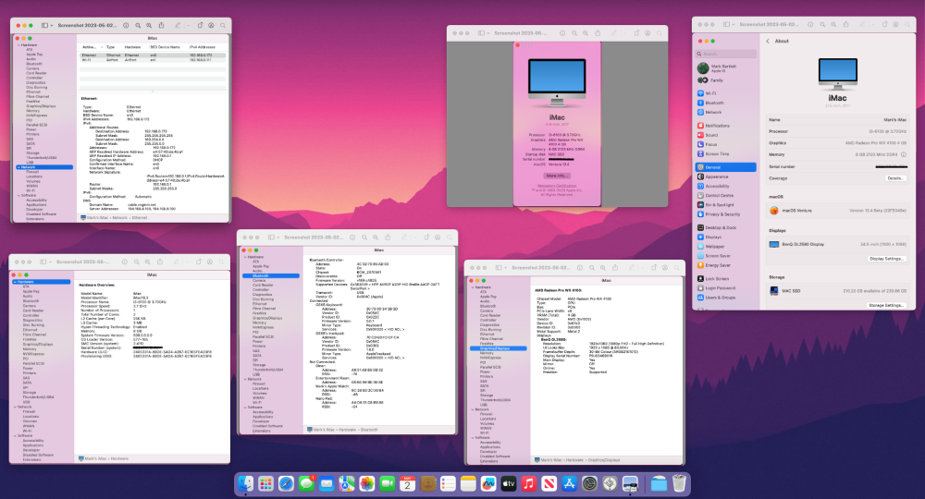This screenshot has width=925, height=499.
Task: Select Network in Ethernet System Information sidebar
Action: click(44, 167)
